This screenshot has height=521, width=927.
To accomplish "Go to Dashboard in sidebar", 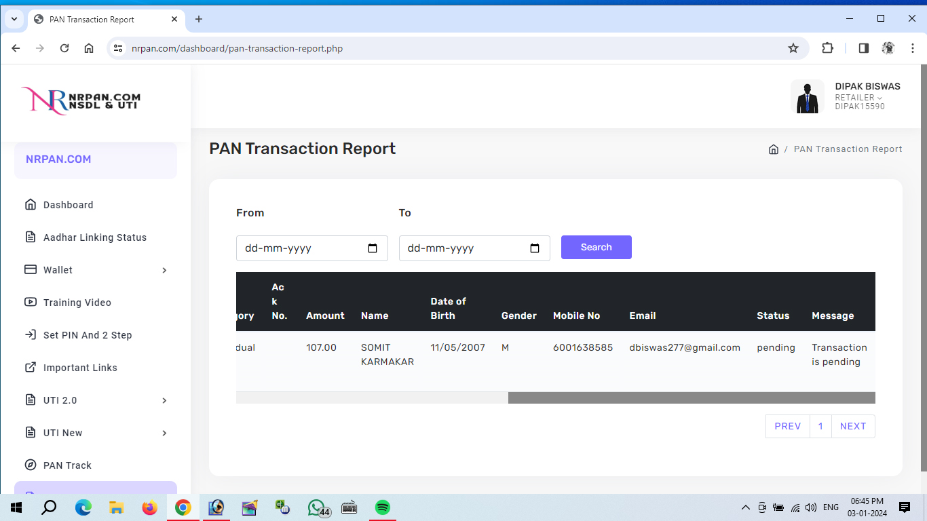I will tap(68, 205).
